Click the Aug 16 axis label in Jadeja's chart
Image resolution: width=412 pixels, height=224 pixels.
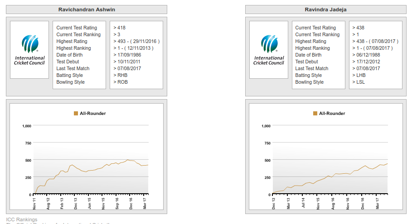point(333,204)
